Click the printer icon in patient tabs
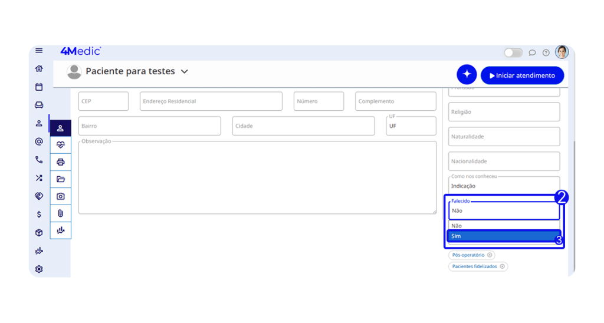The height and width of the screenshot is (323, 604). pyautogui.click(x=60, y=162)
